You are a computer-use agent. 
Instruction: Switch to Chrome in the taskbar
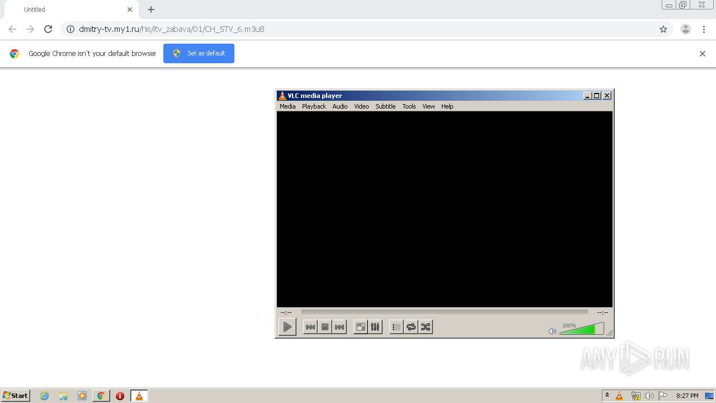pos(101,396)
